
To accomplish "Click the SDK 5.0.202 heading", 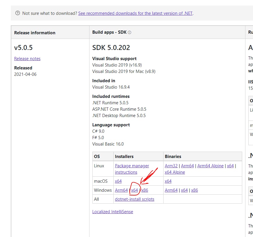I will coord(111,48).
